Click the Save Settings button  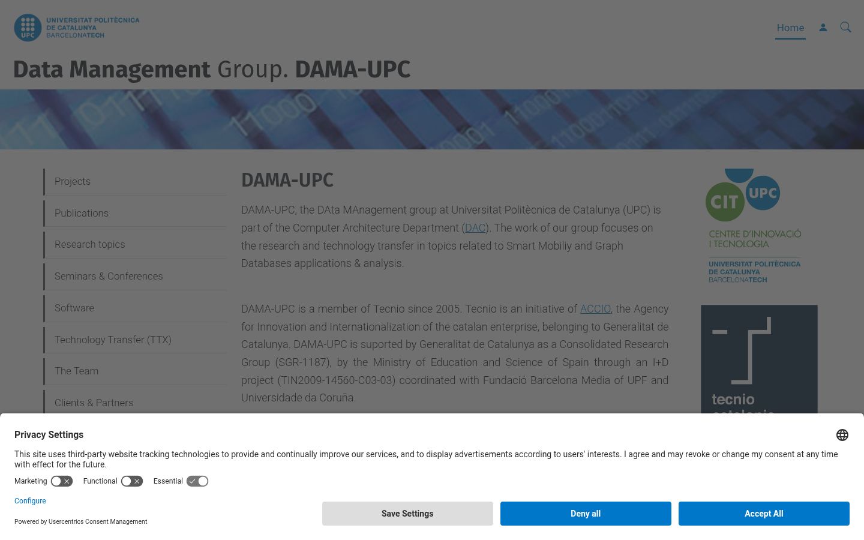click(407, 514)
